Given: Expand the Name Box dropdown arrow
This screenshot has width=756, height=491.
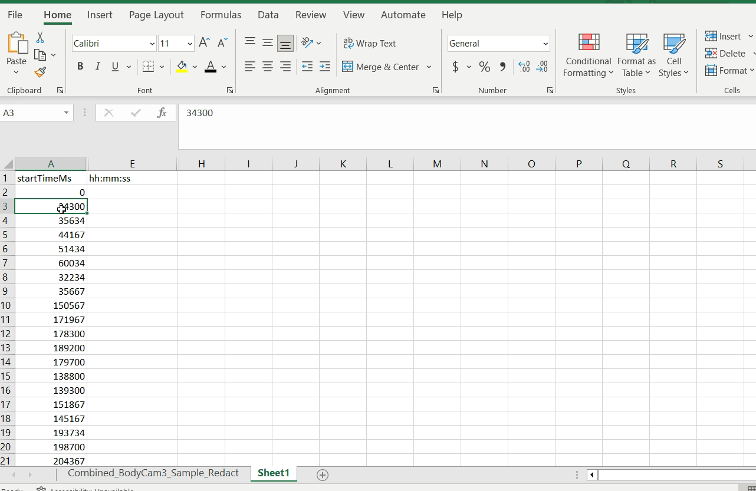Looking at the screenshot, I should [x=66, y=113].
